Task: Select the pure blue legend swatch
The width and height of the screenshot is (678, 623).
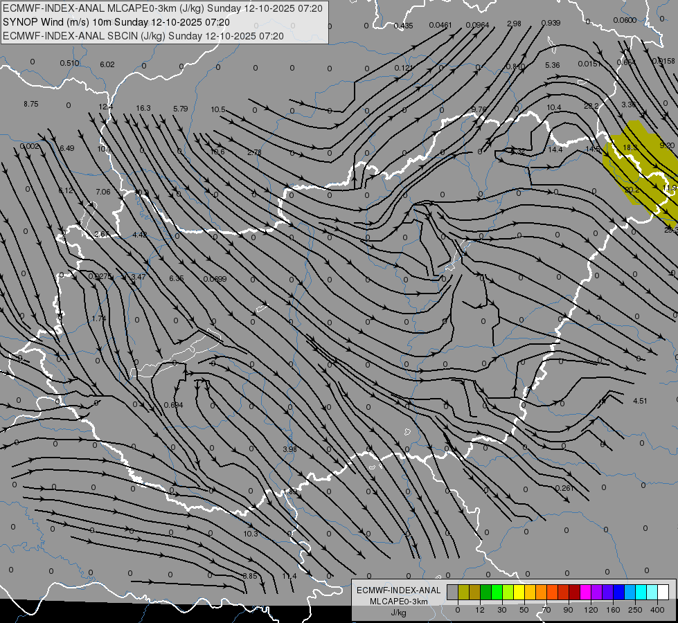Action: [x=618, y=592]
